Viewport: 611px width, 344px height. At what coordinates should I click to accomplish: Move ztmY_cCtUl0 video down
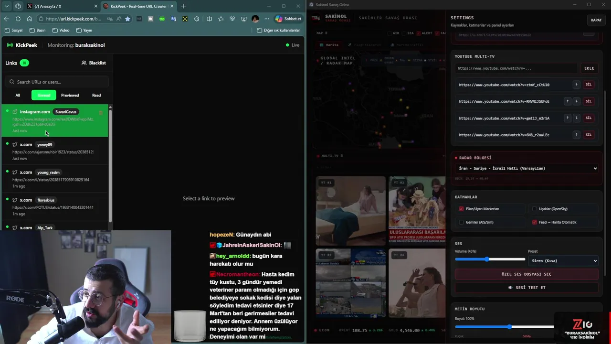[576, 85]
